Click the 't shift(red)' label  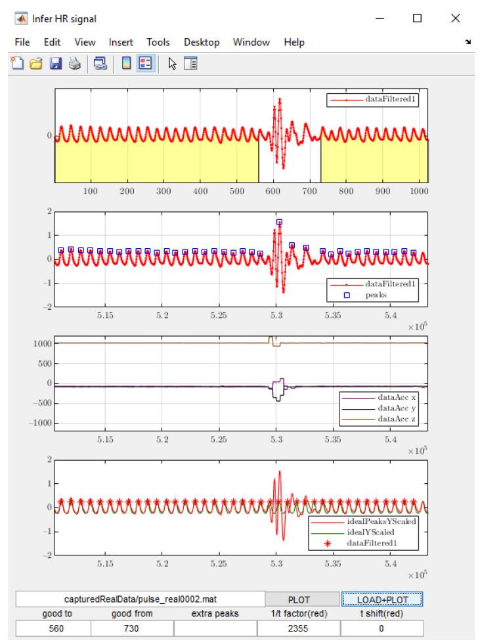(382, 614)
